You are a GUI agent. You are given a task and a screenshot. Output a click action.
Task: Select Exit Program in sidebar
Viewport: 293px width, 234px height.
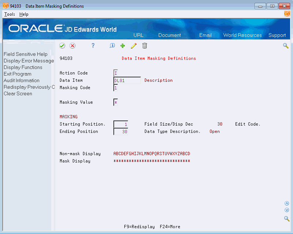pyautogui.click(x=18, y=74)
